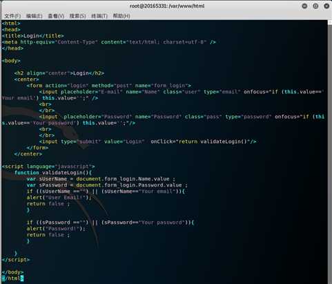This screenshot has width=332, height=284.
Task: Click the submit input validateLogin line
Action: coord(148,142)
